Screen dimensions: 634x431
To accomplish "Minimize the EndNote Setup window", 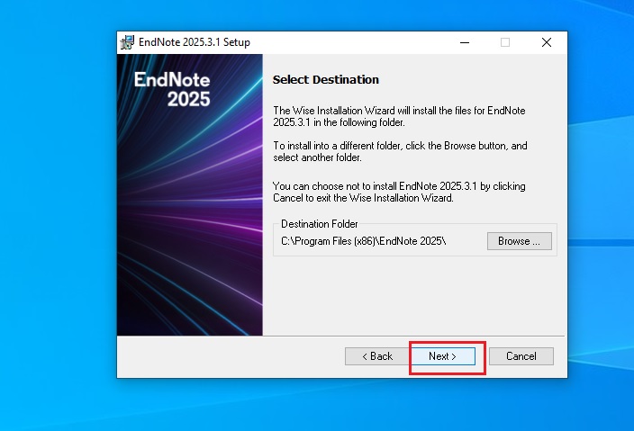I will (464, 42).
